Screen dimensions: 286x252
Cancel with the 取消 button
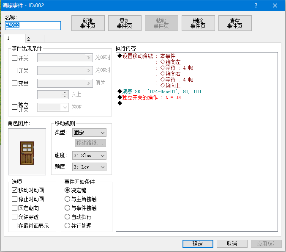tap(232, 244)
